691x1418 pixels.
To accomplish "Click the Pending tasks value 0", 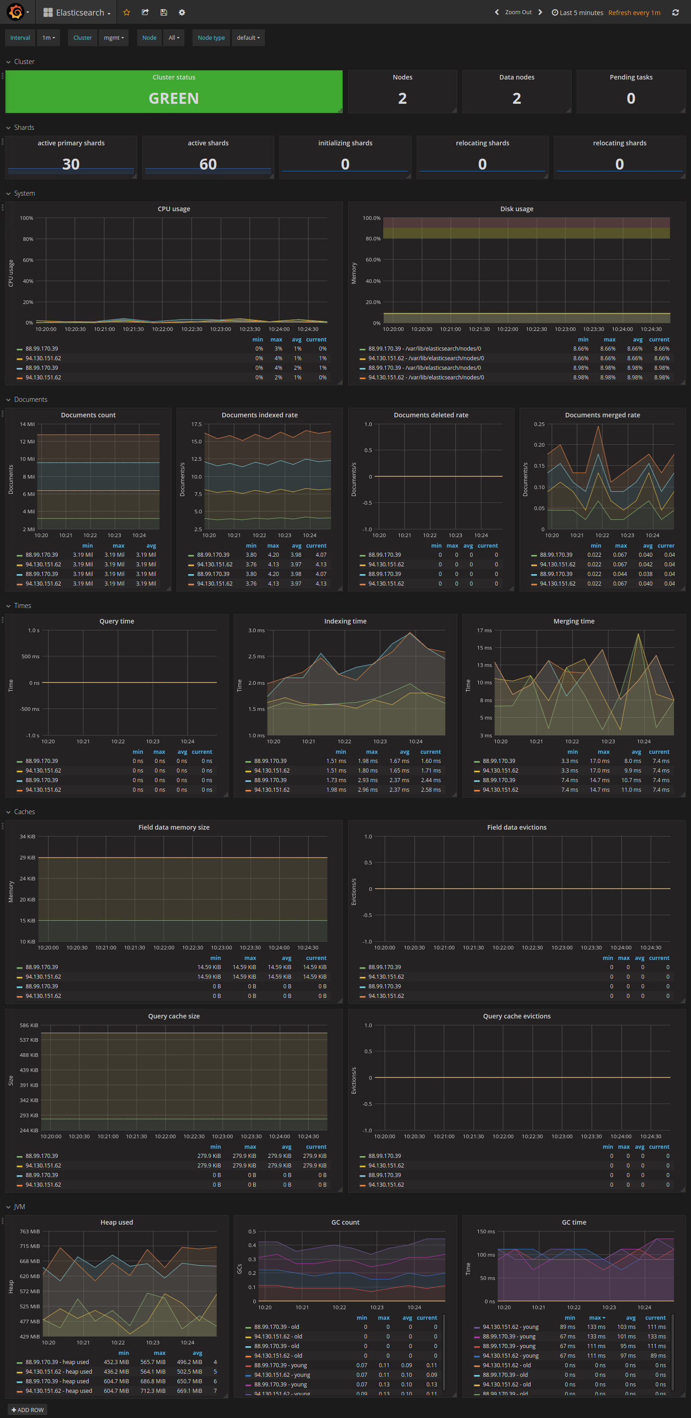I will 631,98.
